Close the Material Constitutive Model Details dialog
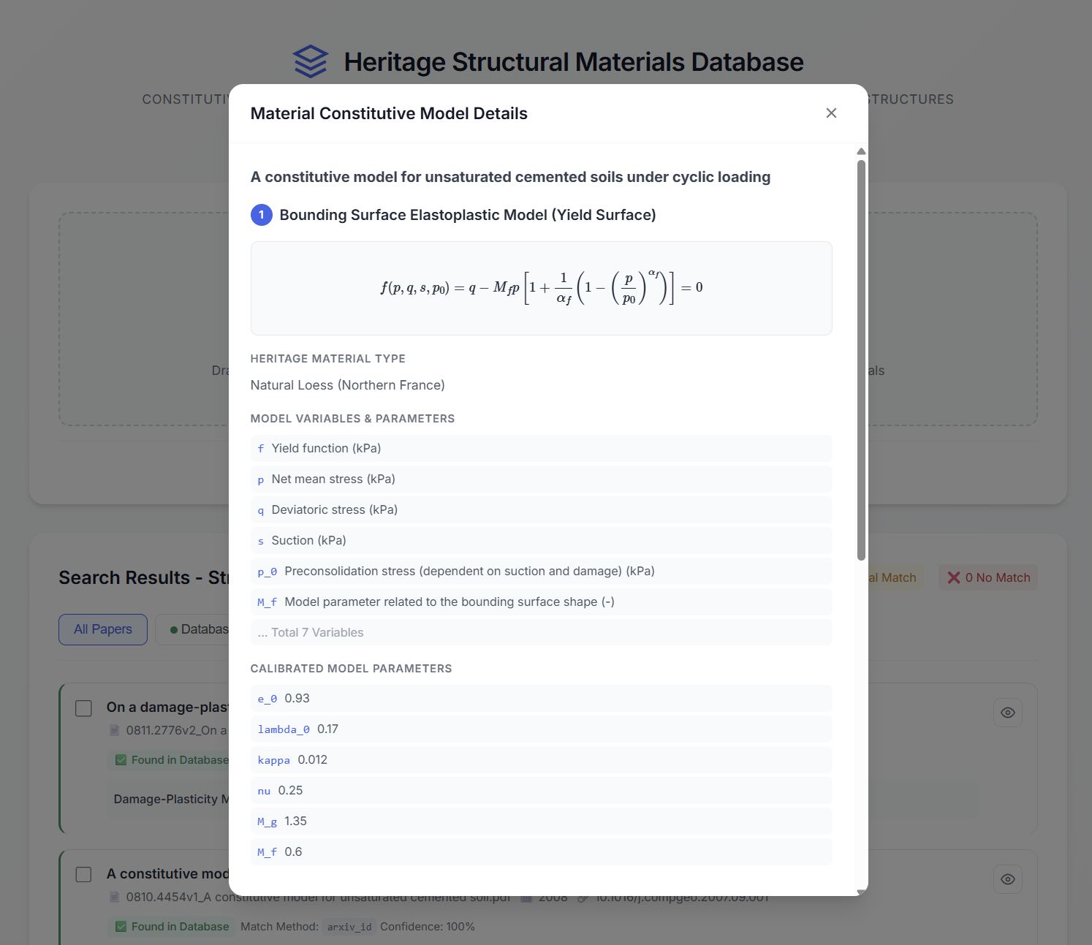1092x945 pixels. pyautogui.click(x=831, y=113)
